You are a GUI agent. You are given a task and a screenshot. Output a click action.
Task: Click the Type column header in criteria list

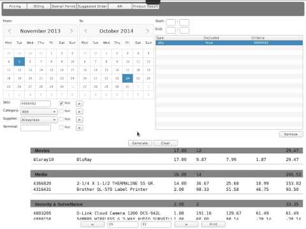click(180, 38)
